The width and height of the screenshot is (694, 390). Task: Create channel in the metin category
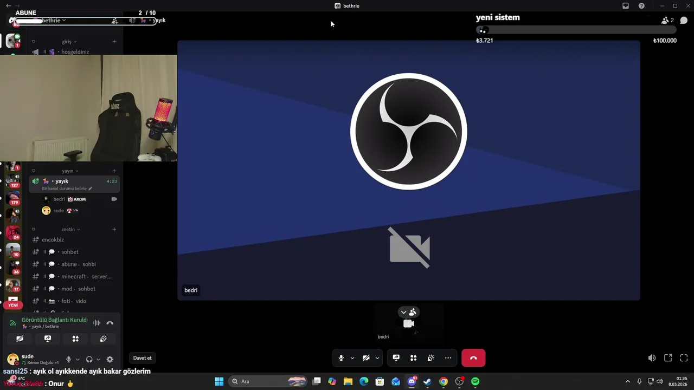(114, 229)
